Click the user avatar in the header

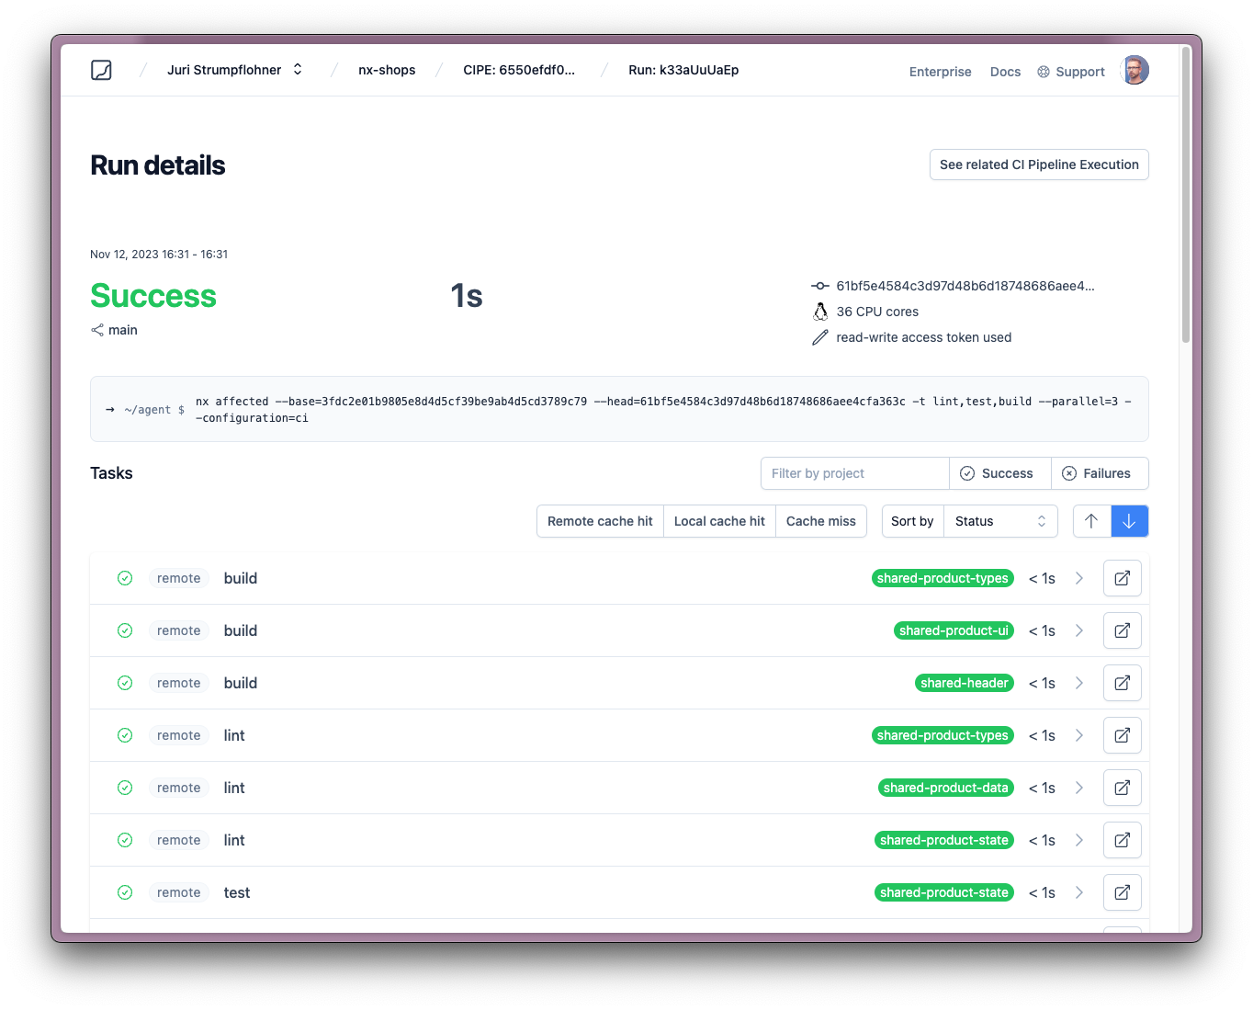1134,70
